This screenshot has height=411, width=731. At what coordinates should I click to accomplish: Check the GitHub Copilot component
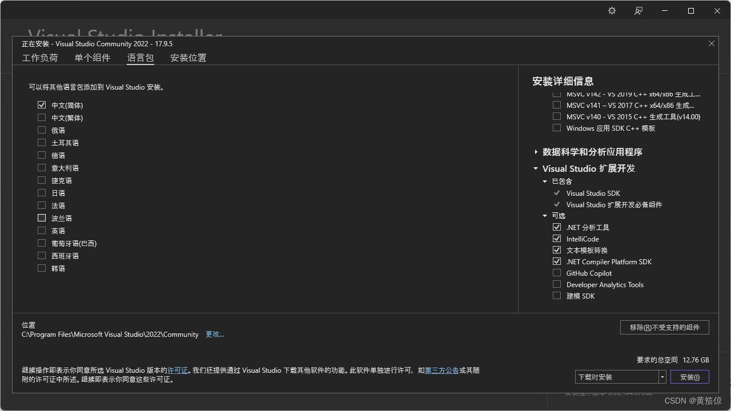(557, 273)
